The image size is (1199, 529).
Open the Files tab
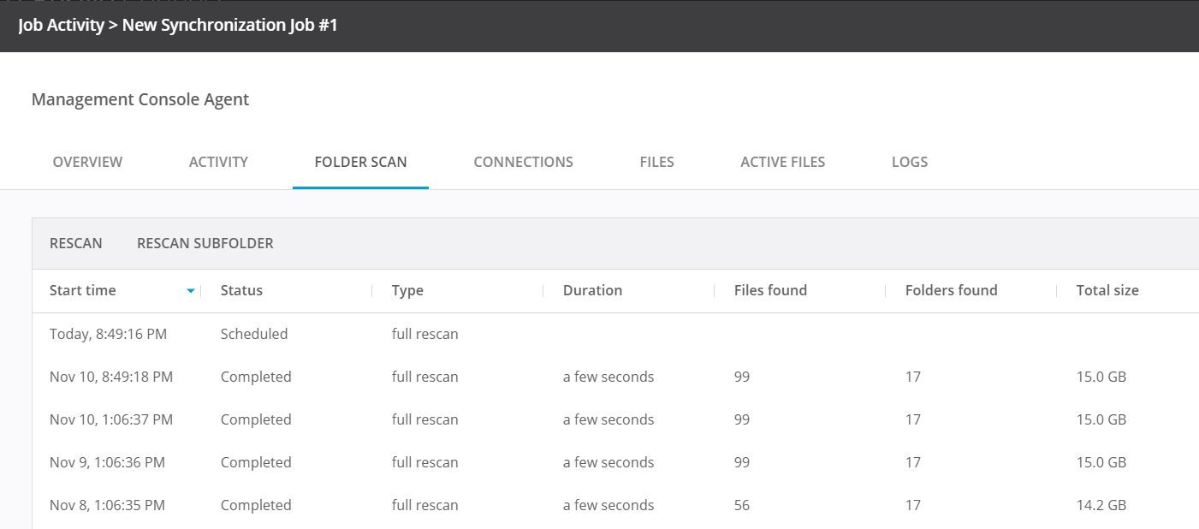(656, 162)
